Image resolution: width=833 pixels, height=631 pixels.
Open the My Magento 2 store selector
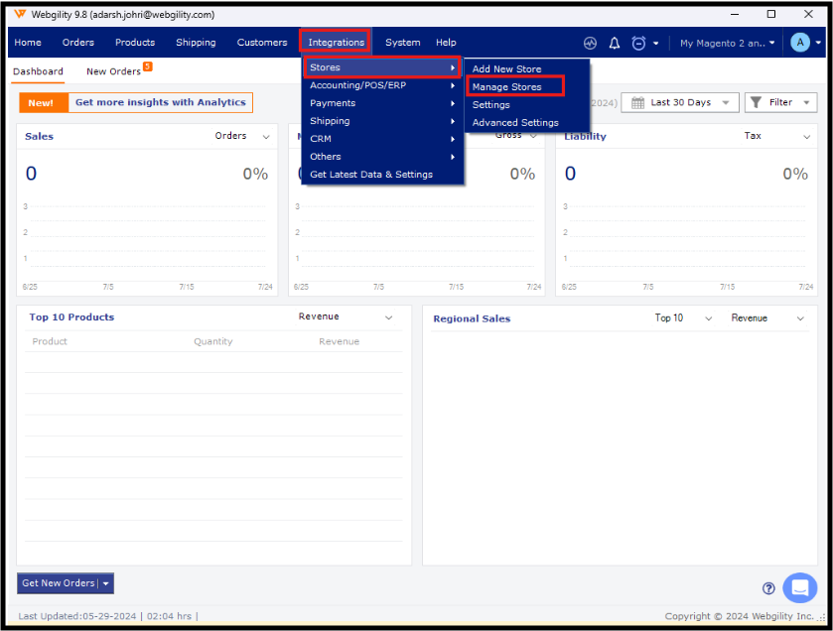(x=727, y=43)
